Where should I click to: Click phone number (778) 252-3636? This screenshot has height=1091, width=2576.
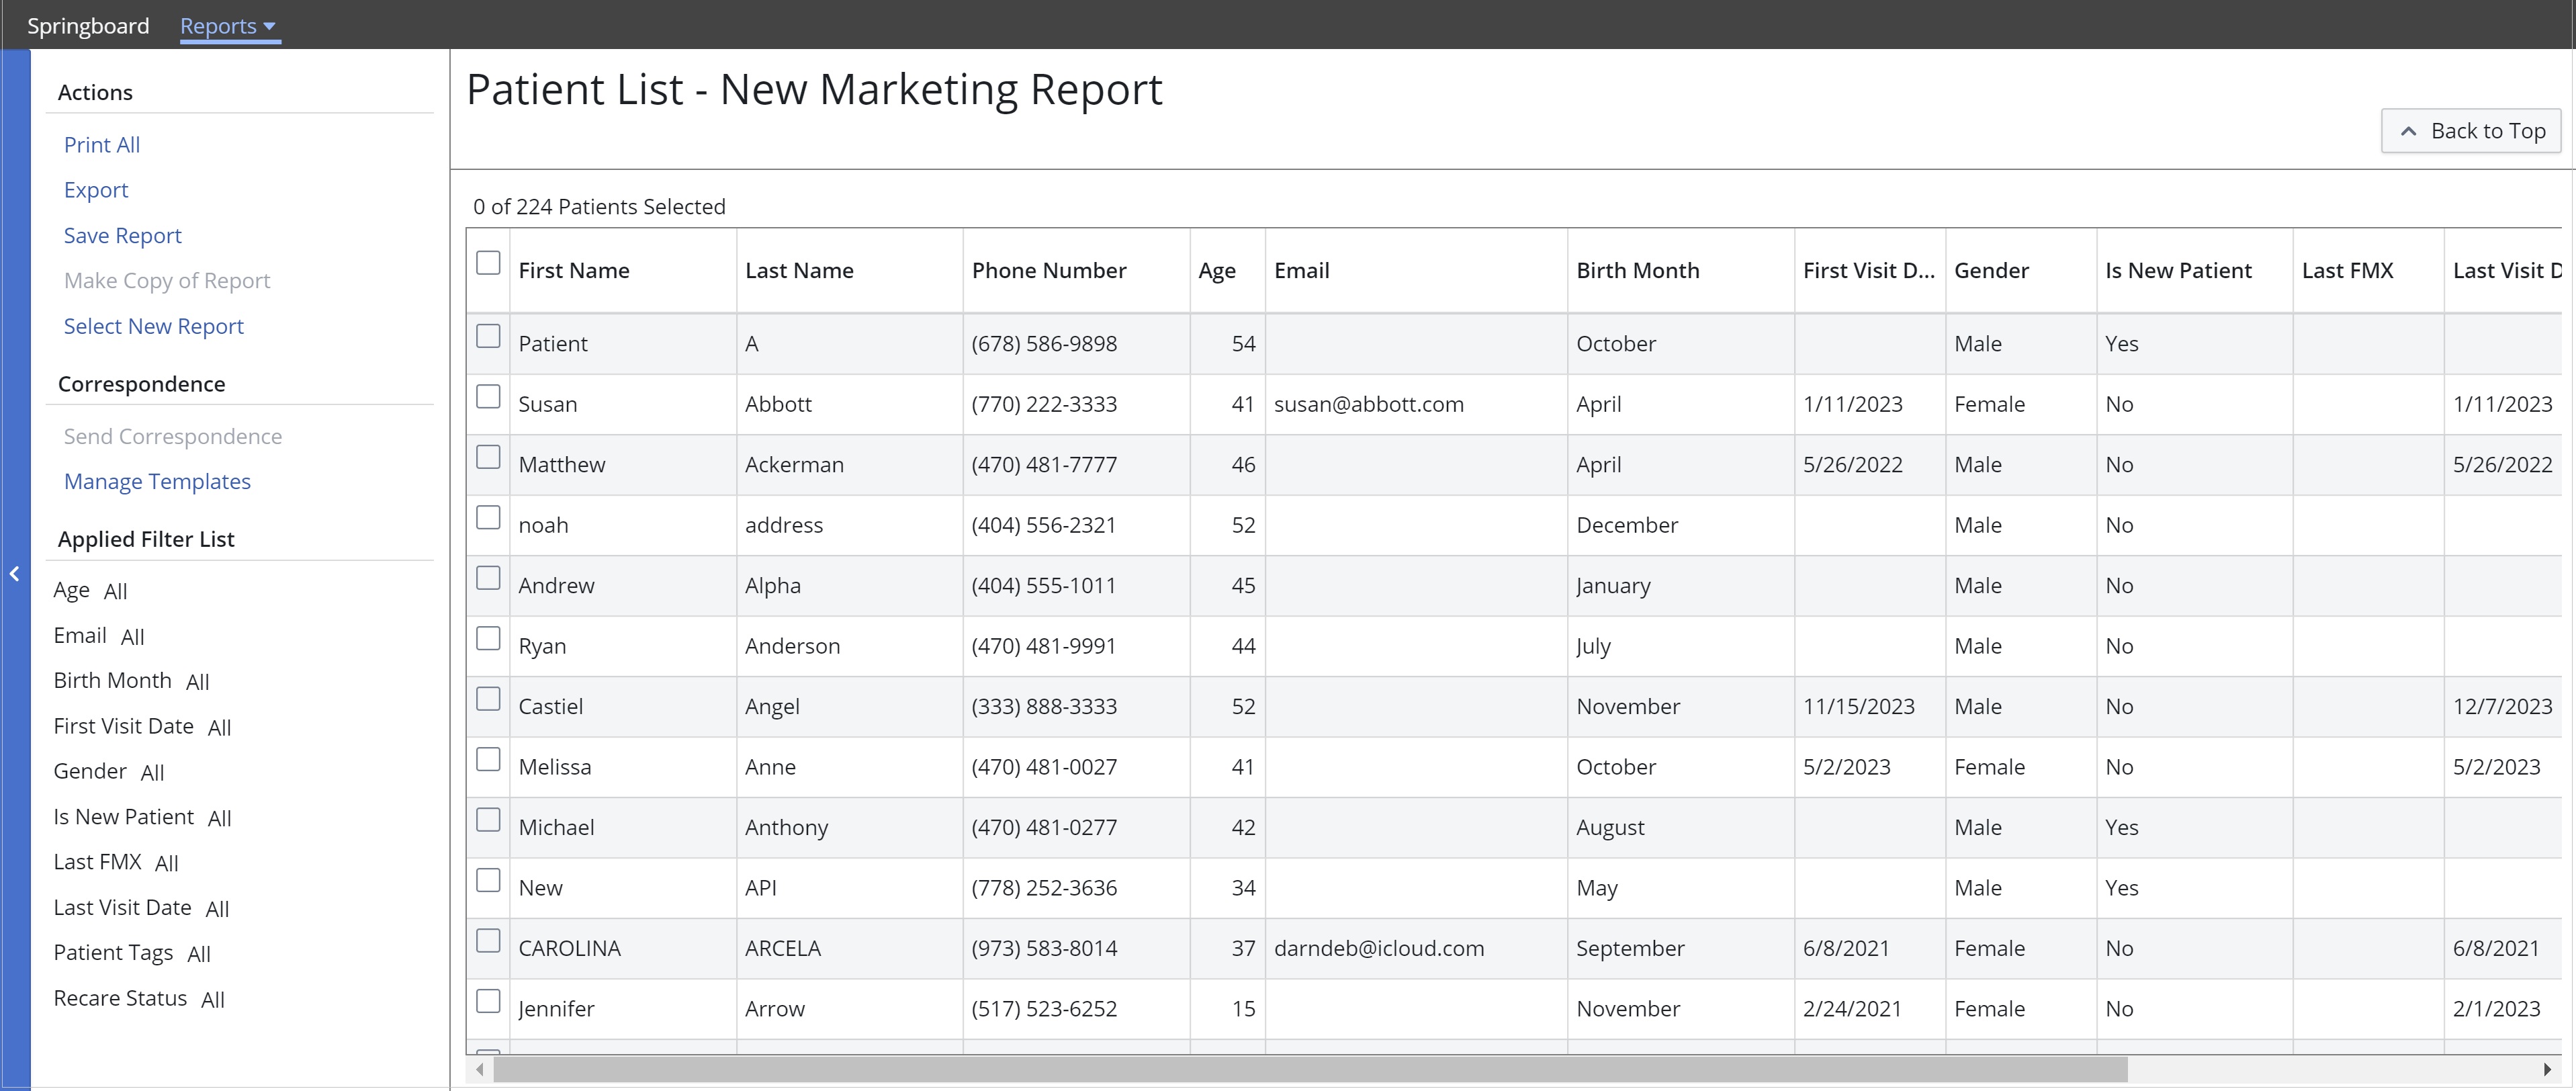point(1044,888)
